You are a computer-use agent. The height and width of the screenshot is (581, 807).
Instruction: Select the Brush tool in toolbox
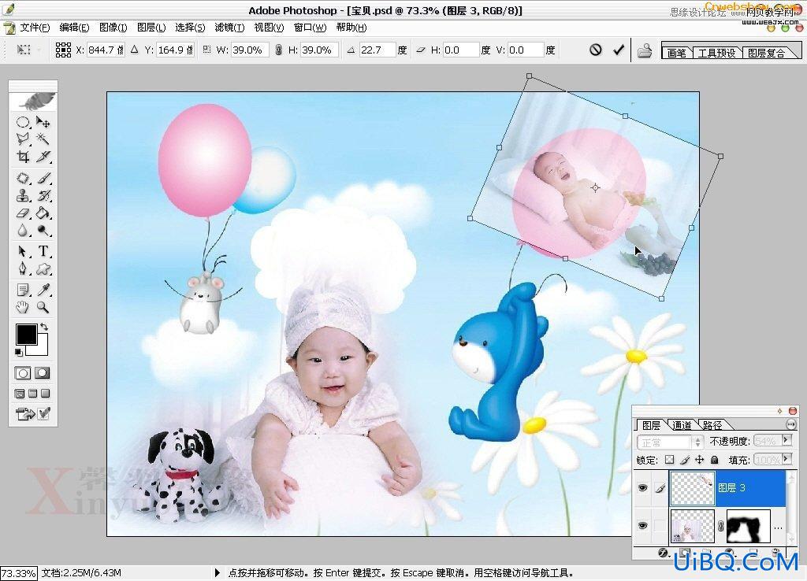(43, 179)
